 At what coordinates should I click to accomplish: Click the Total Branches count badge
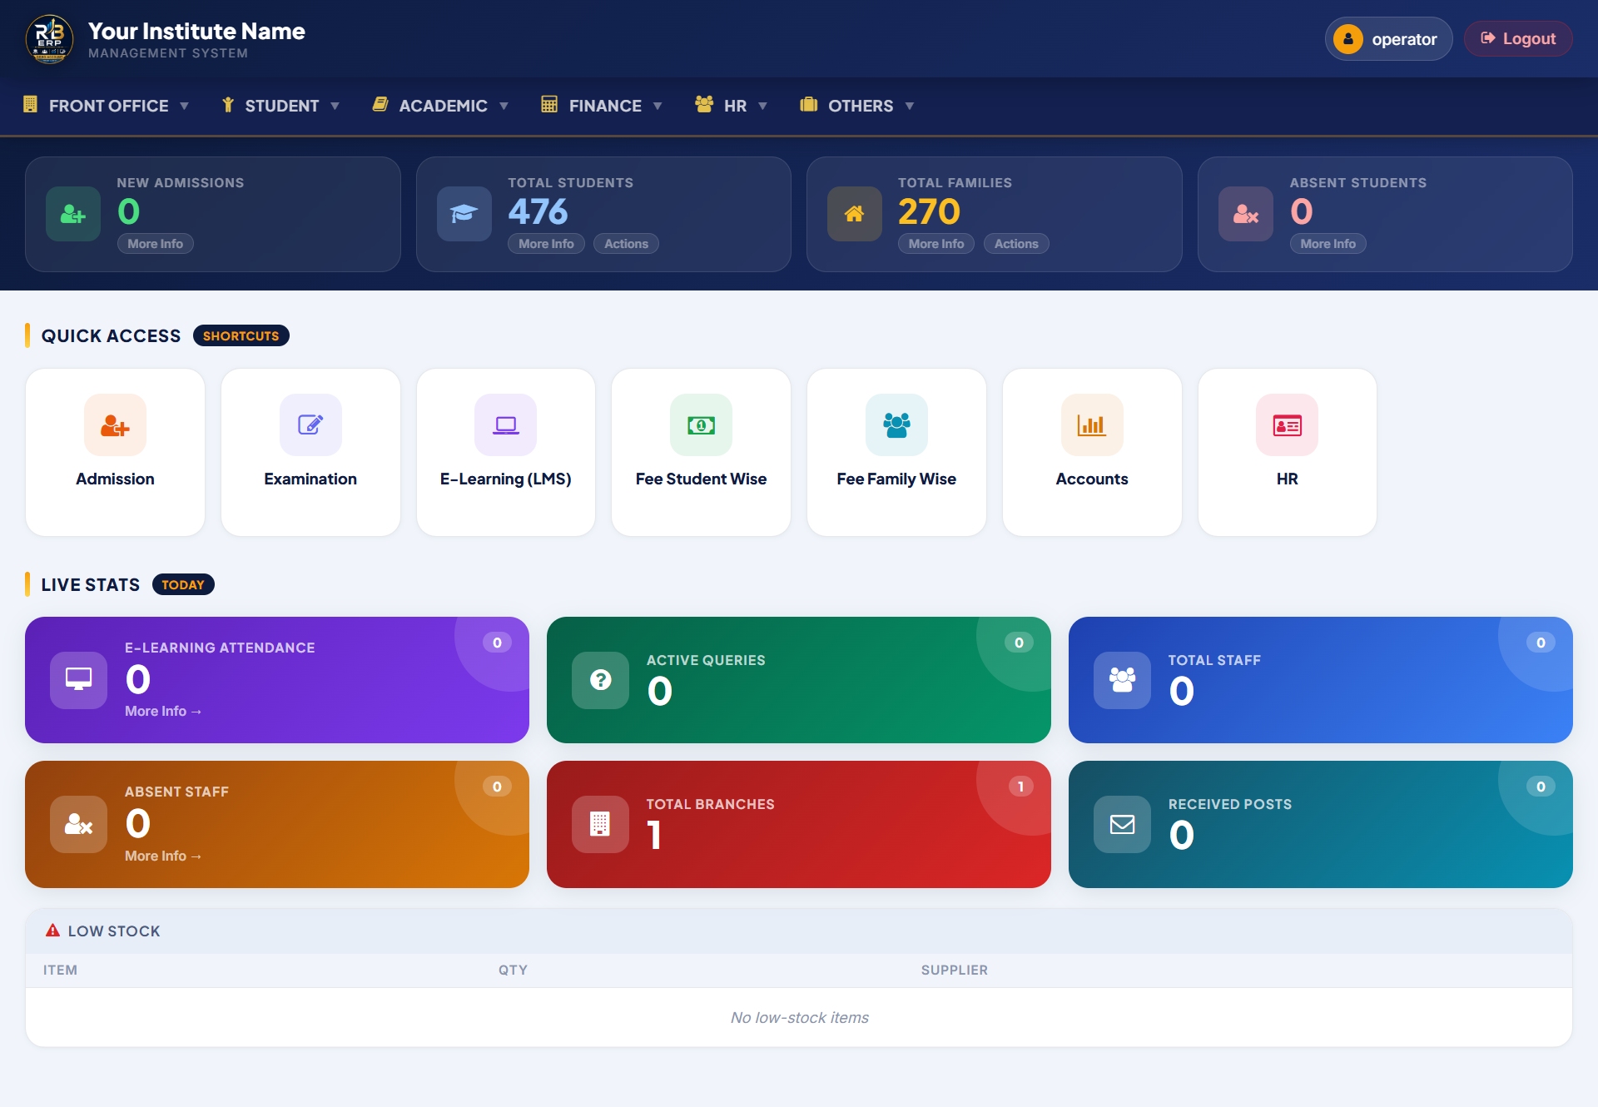(x=1020, y=787)
